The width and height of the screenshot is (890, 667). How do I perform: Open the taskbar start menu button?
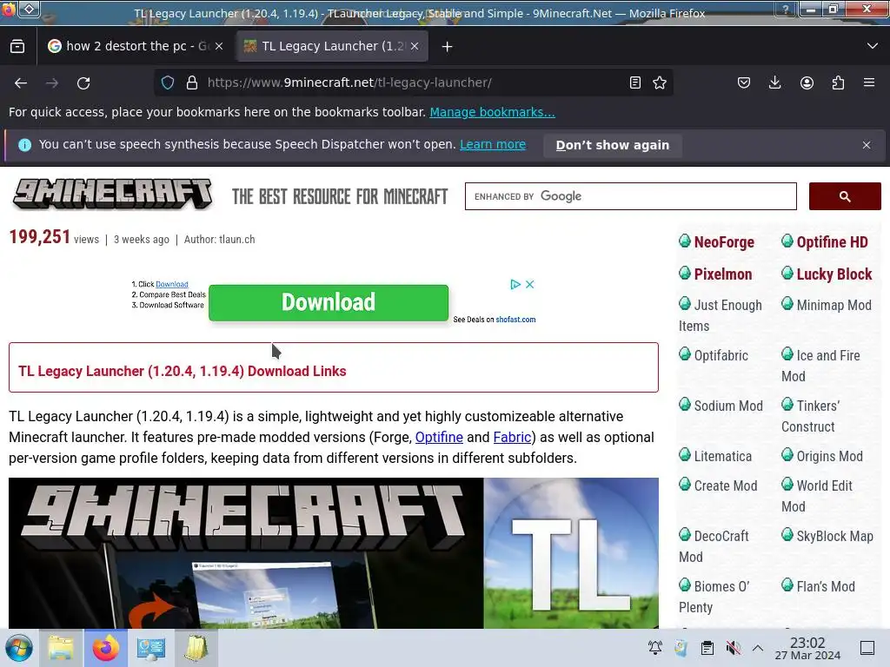click(19, 648)
